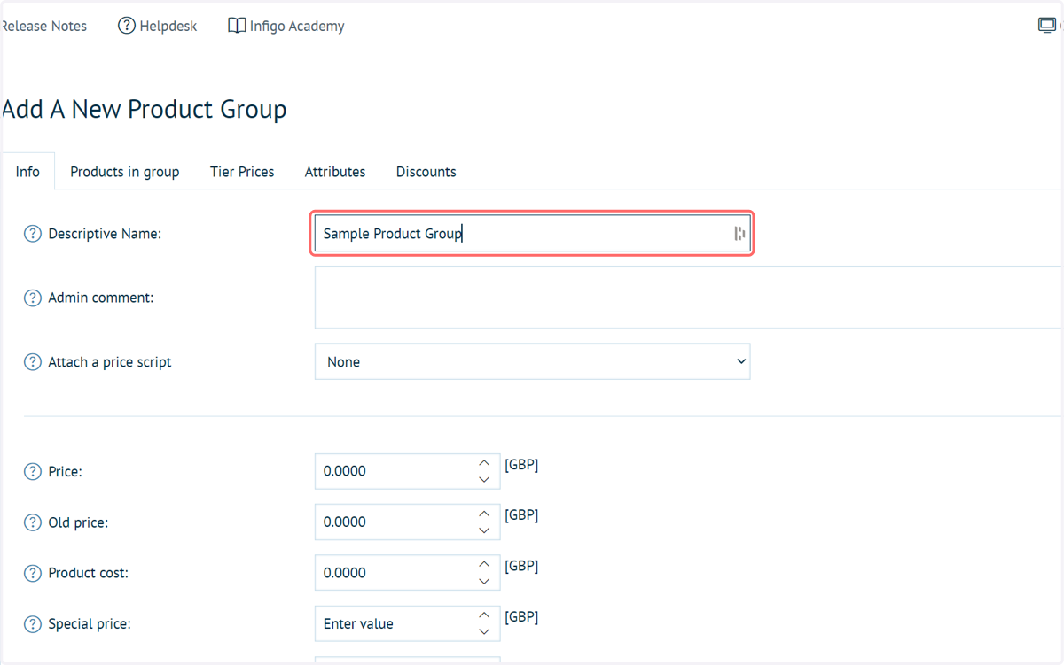Open the Attributes tab

tap(335, 172)
